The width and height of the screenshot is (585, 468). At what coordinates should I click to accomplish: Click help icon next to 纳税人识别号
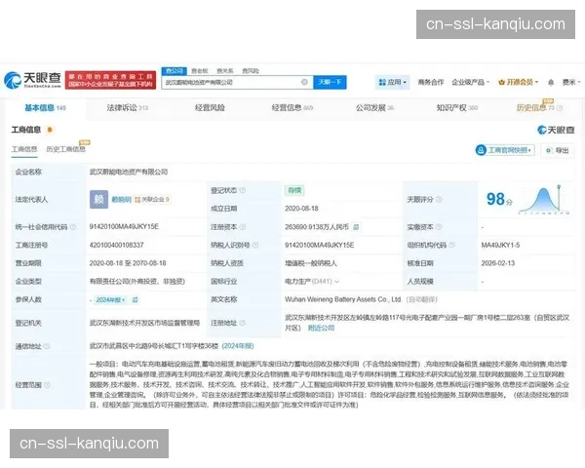point(255,245)
